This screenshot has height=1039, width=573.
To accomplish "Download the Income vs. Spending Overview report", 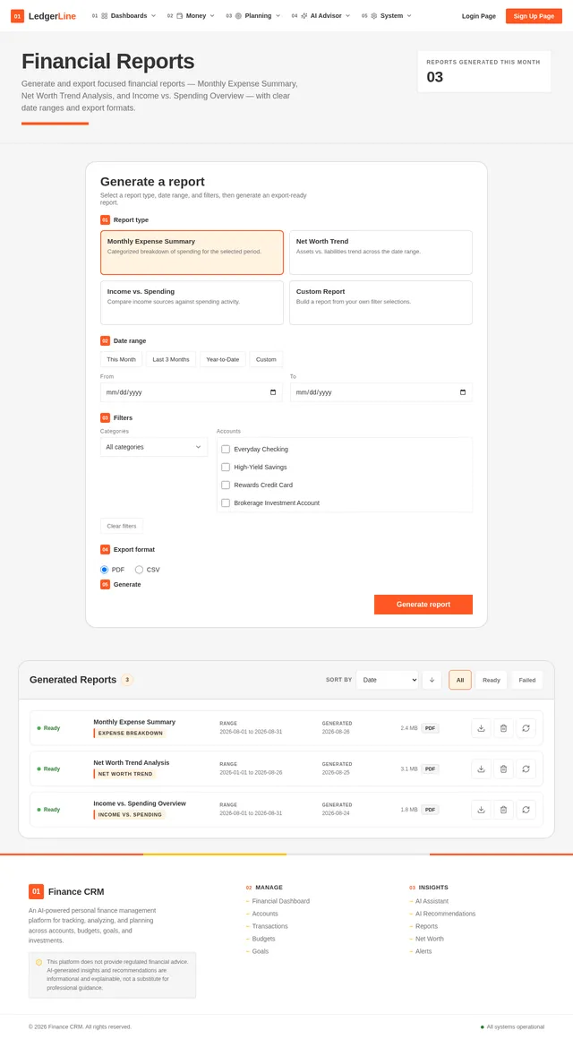I will (482, 810).
